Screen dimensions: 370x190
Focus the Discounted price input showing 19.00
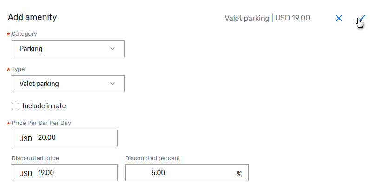coord(74,173)
